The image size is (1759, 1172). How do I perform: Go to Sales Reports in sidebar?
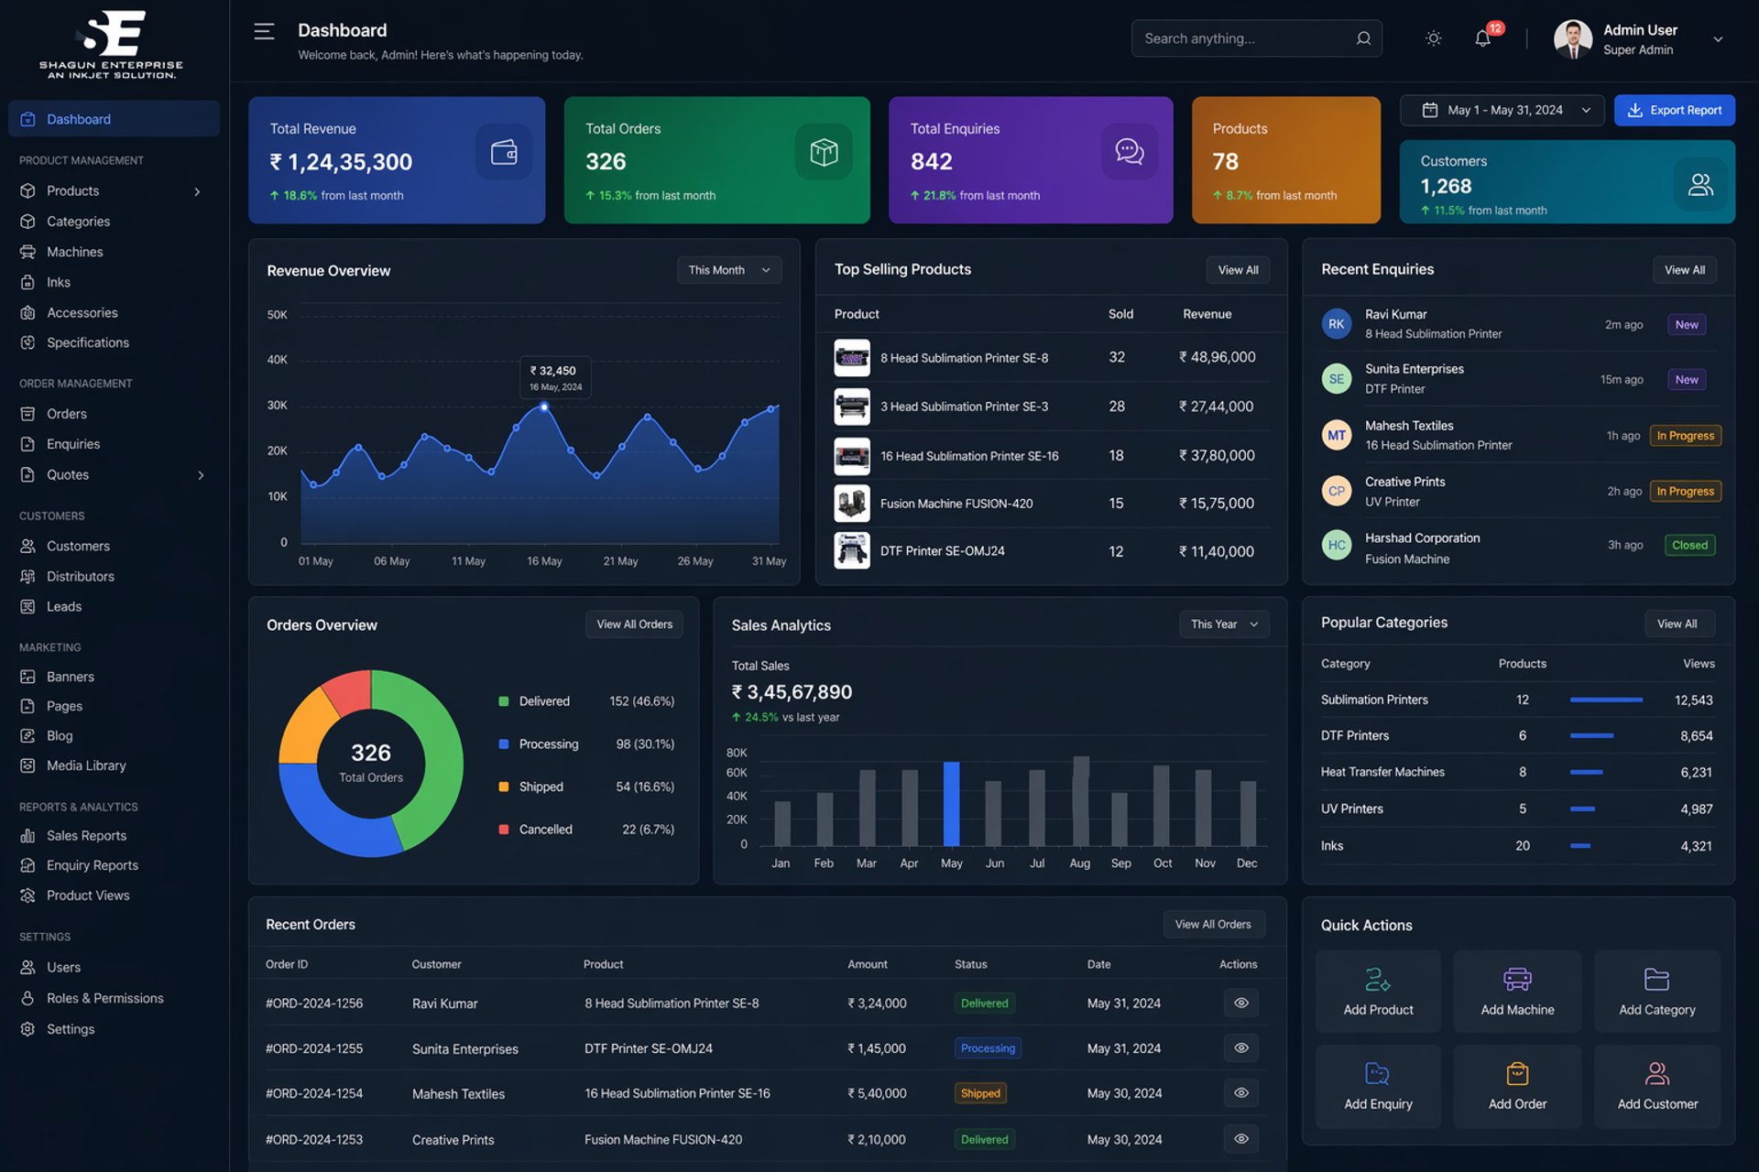pos(86,836)
